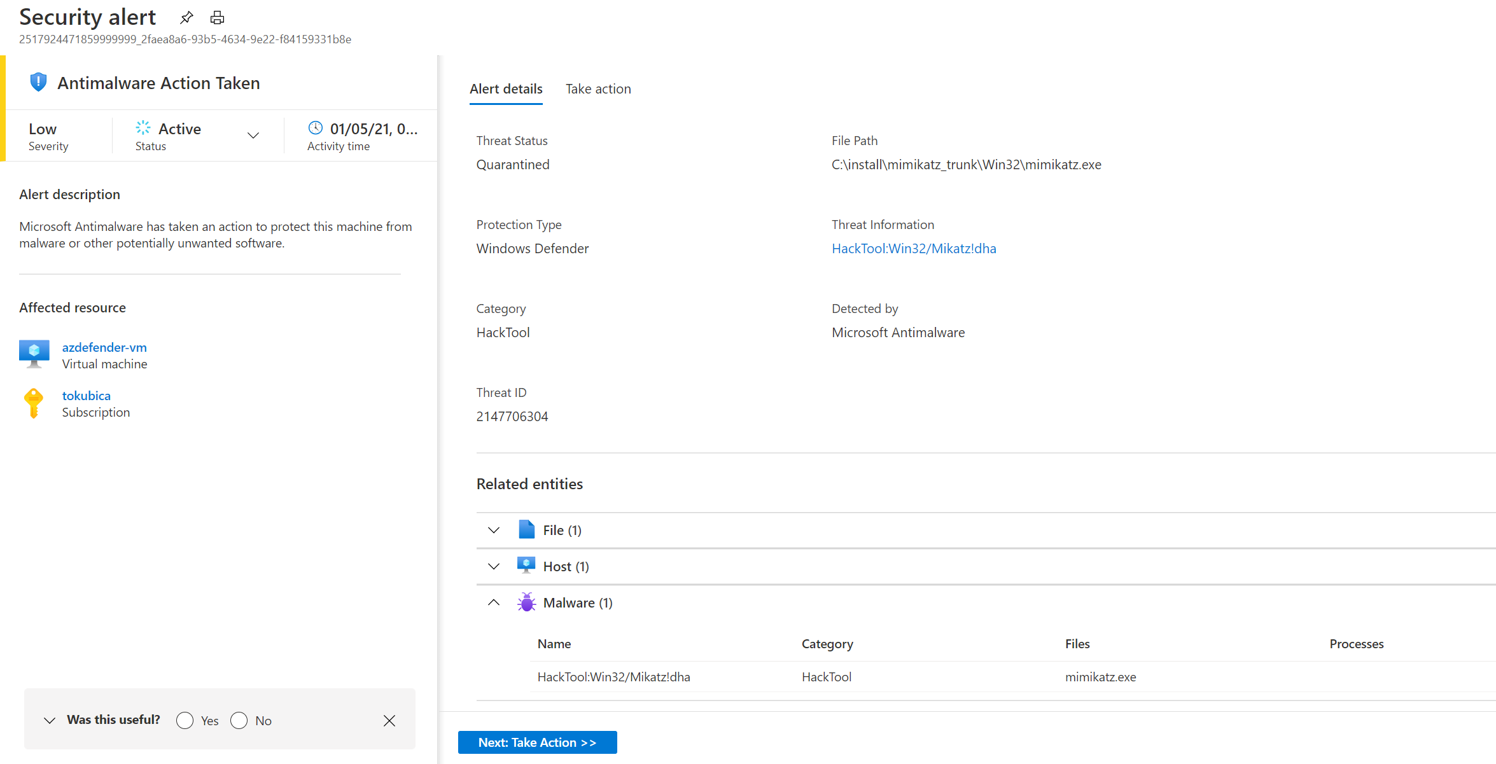Open the Active status dropdown

(x=253, y=135)
